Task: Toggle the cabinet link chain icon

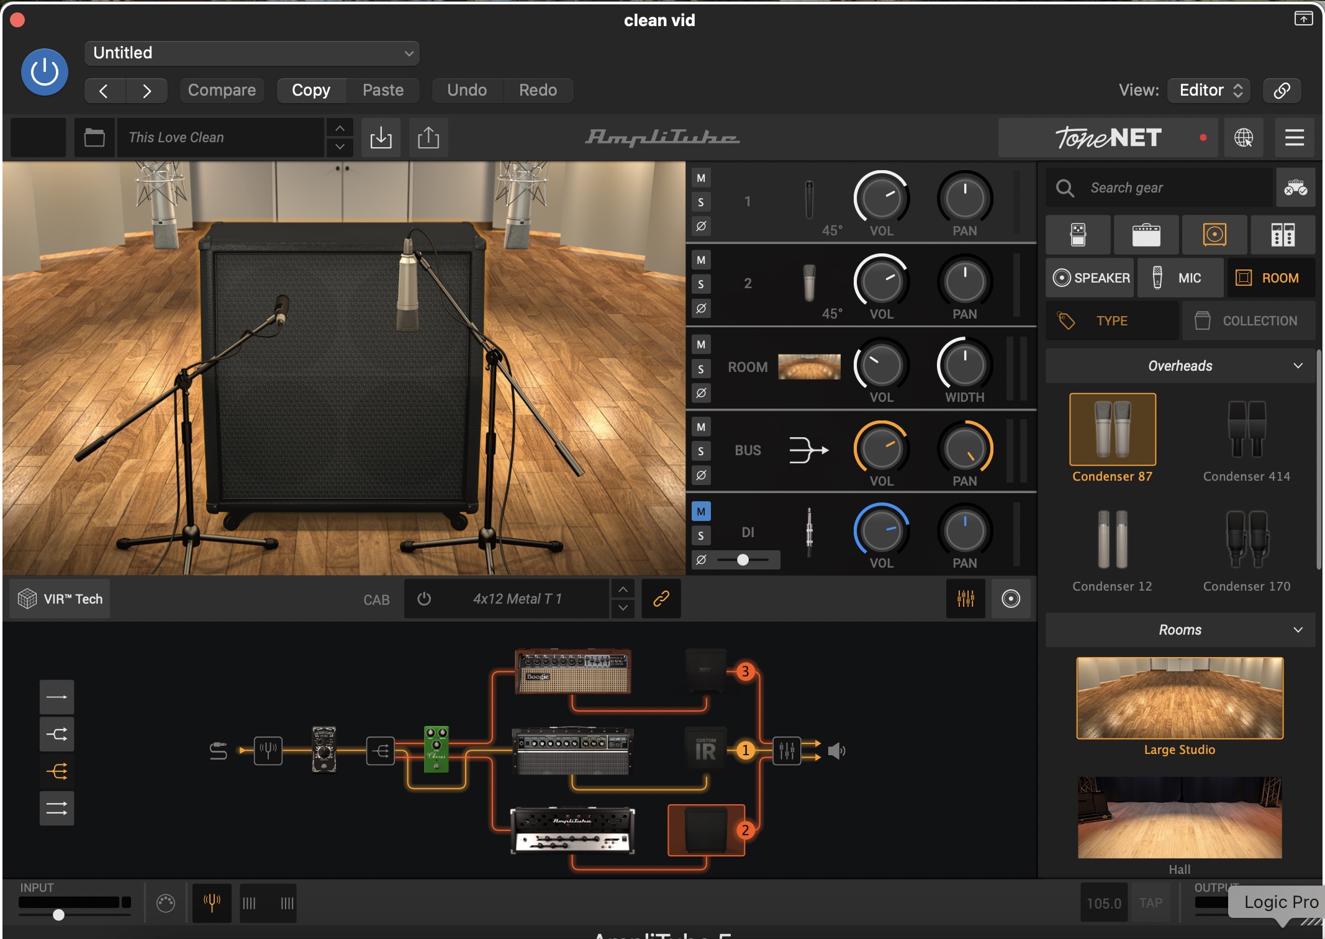Action: [661, 599]
